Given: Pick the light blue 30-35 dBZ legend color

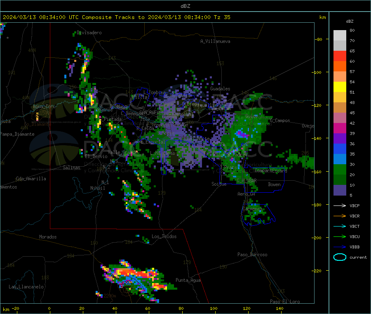Looking at the screenshot, I should tap(340, 159).
